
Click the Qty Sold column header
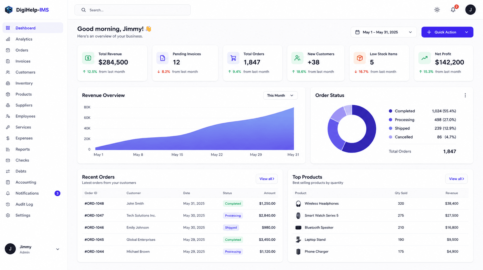(x=401, y=193)
